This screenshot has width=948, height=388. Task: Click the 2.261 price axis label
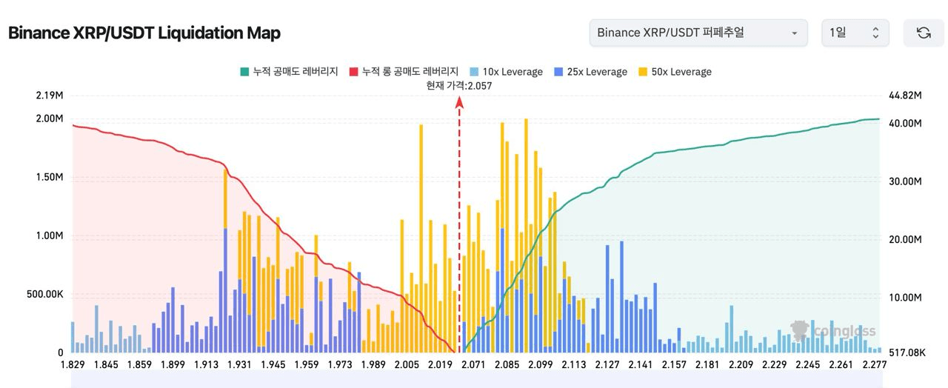point(841,364)
